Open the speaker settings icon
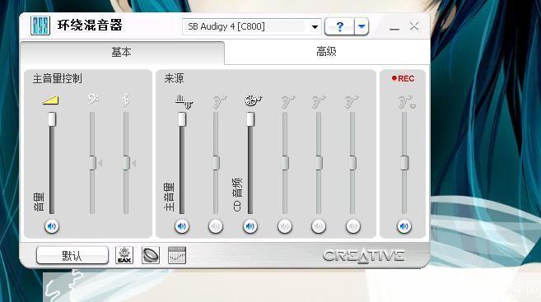The width and height of the screenshot is (541, 302). pyautogui.click(x=151, y=255)
